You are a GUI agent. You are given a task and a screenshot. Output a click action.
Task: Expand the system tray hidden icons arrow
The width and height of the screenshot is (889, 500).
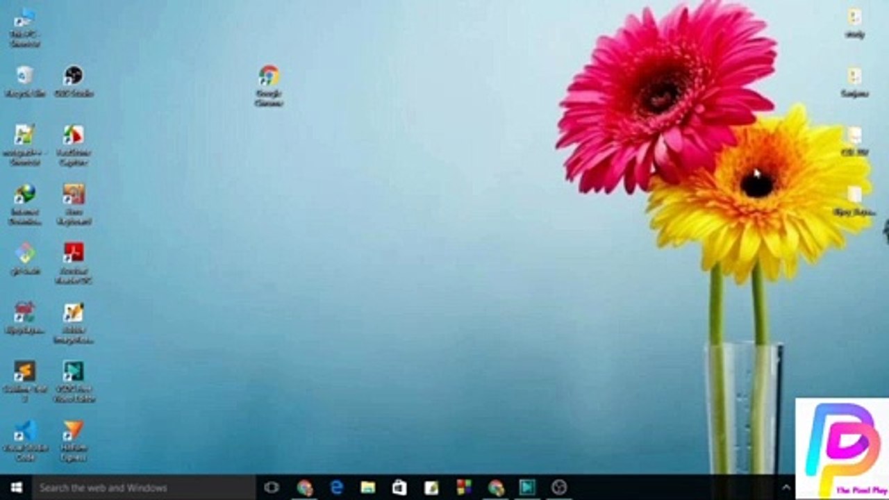(786, 487)
